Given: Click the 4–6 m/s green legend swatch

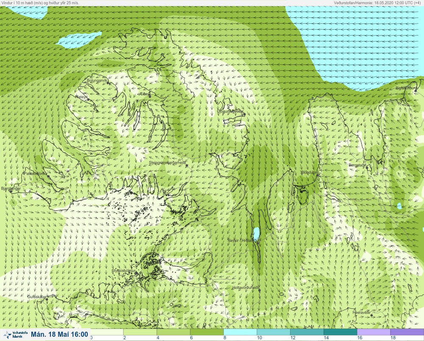Looking at the screenshot, I should (173, 332).
